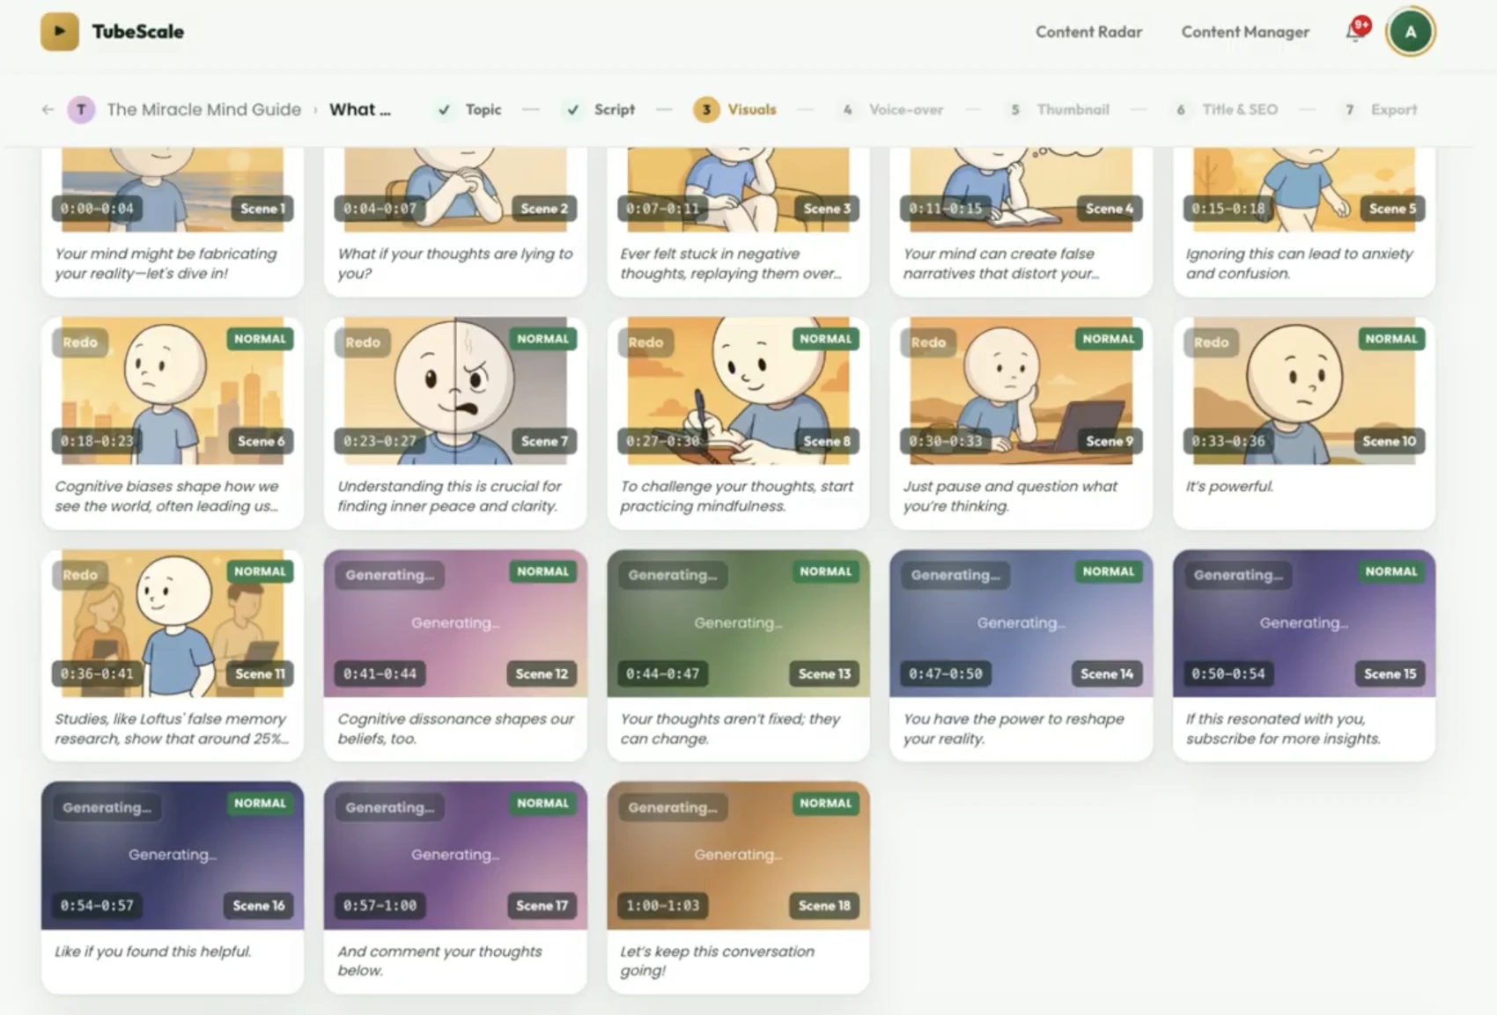Click caption "Just pause and question what you're thinking."

(1010, 496)
